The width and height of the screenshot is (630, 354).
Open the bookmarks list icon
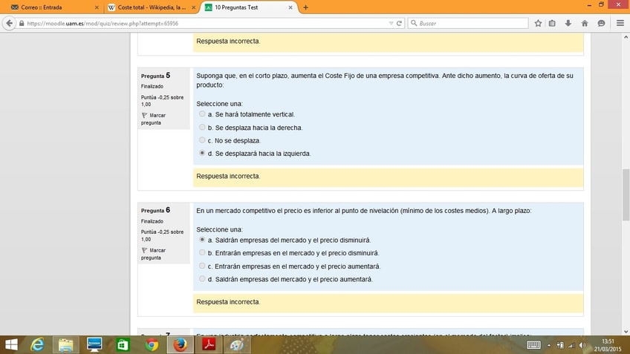click(x=552, y=23)
